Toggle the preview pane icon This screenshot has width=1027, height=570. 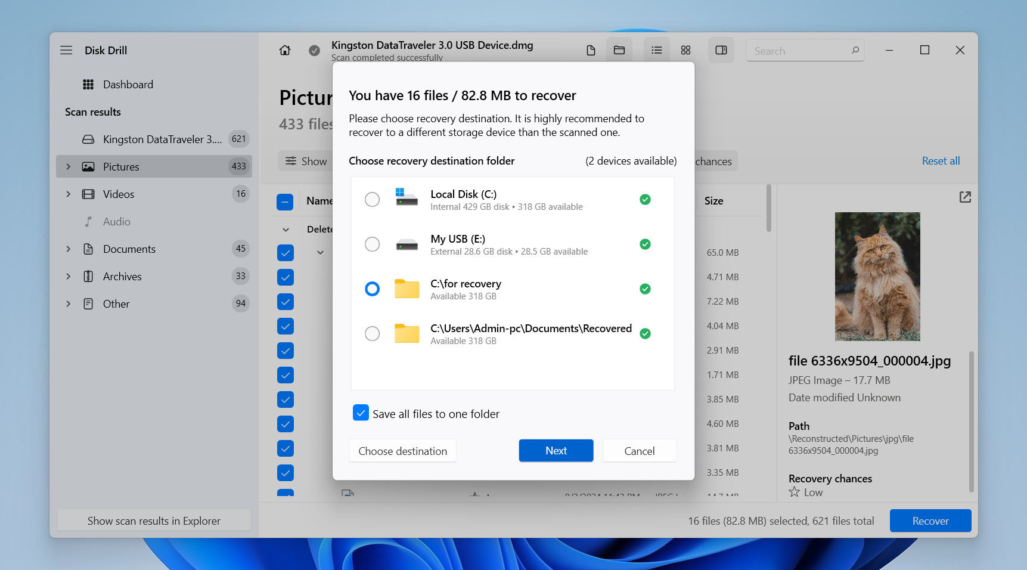(721, 51)
